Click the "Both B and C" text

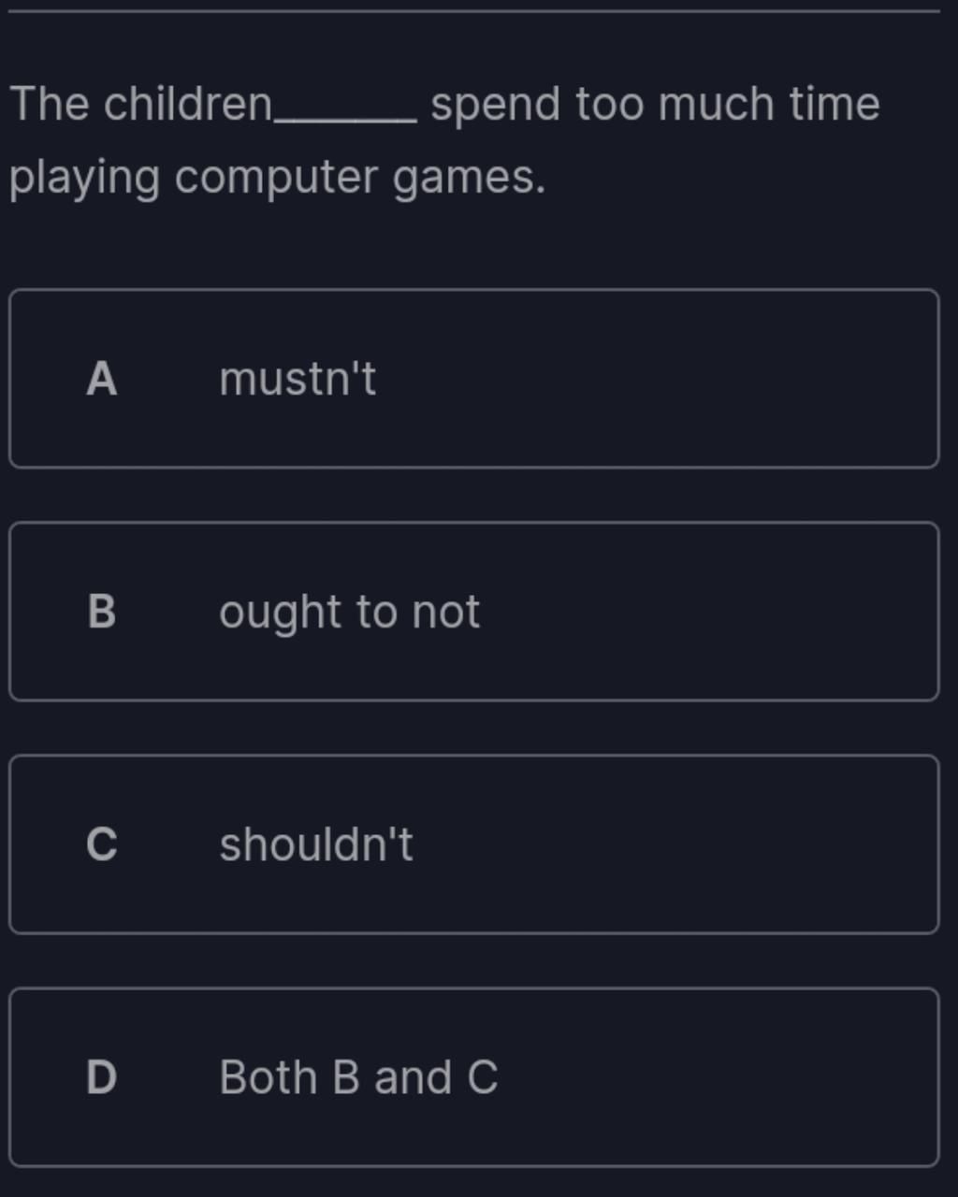point(358,1077)
